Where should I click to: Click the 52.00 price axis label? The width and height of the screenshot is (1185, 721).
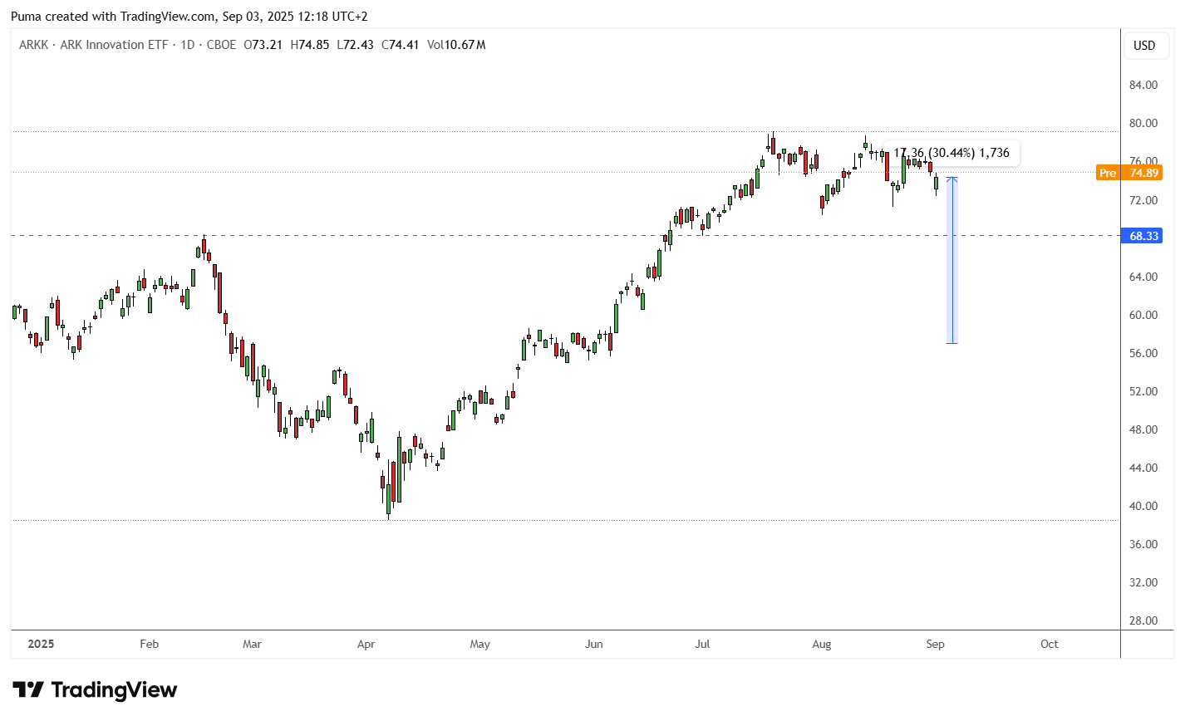click(x=1143, y=391)
